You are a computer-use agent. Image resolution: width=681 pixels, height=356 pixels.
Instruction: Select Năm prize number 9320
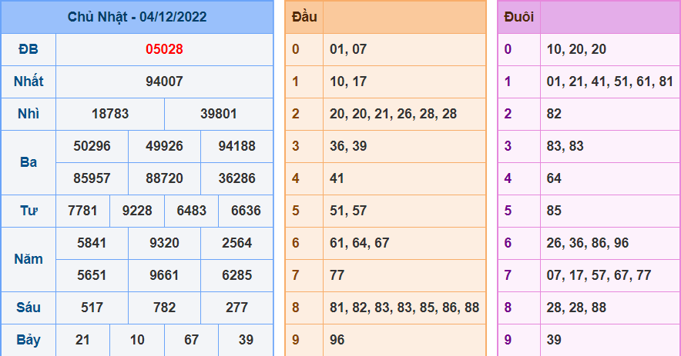164,243
